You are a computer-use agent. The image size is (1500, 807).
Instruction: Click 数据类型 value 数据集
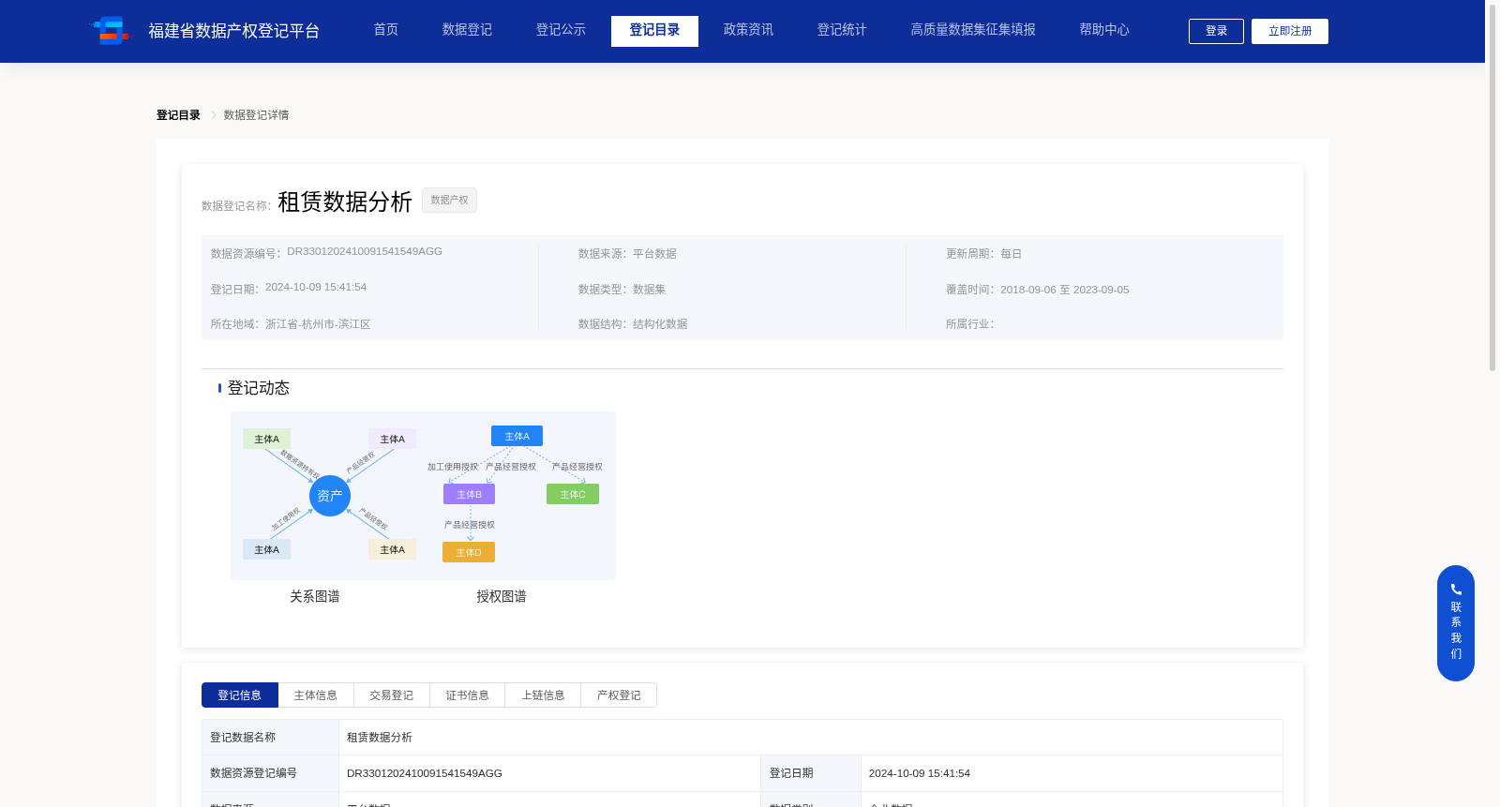point(649,290)
